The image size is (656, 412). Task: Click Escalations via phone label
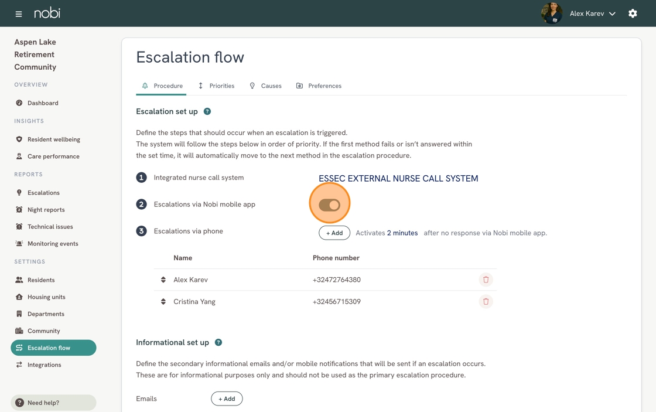pyautogui.click(x=188, y=231)
